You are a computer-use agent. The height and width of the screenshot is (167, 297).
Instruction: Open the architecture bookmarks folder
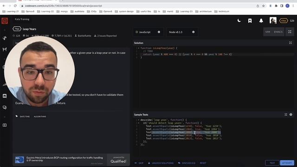coord(203,11)
